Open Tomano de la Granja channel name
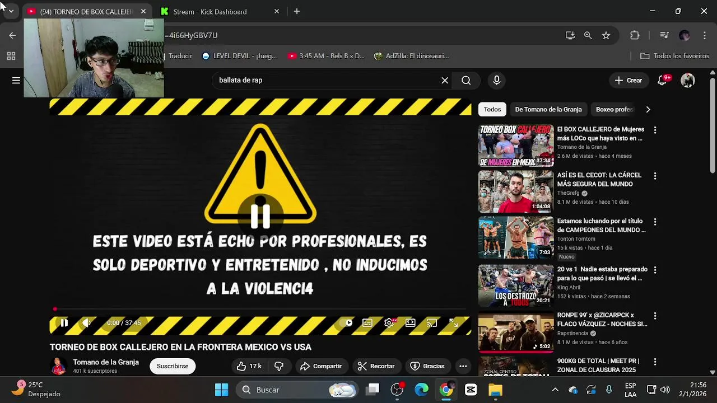 [x=106, y=362]
